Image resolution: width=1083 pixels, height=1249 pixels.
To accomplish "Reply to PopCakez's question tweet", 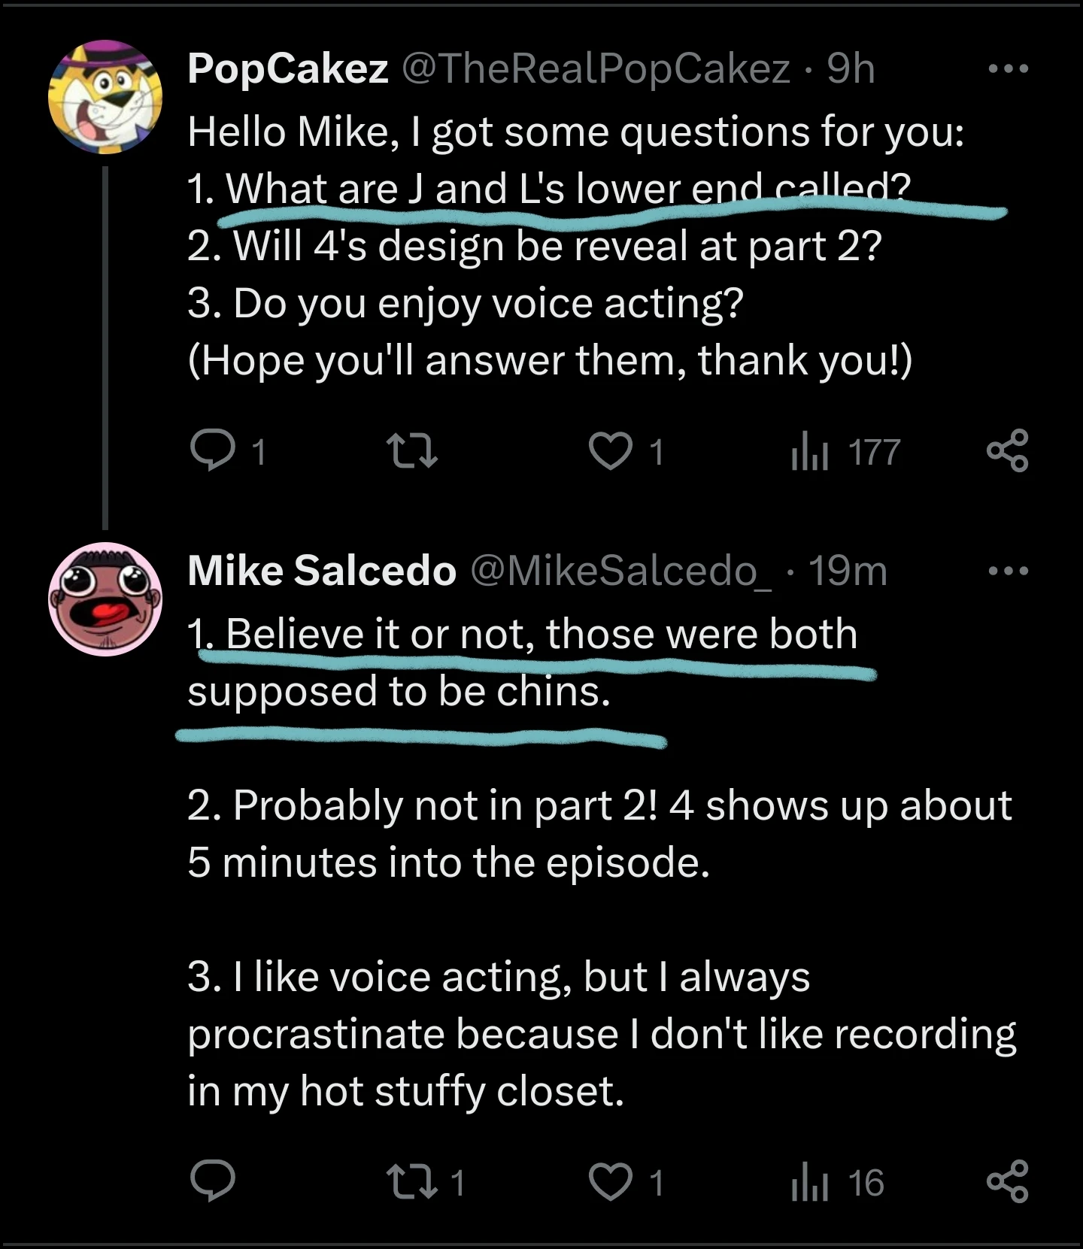I will (x=215, y=449).
